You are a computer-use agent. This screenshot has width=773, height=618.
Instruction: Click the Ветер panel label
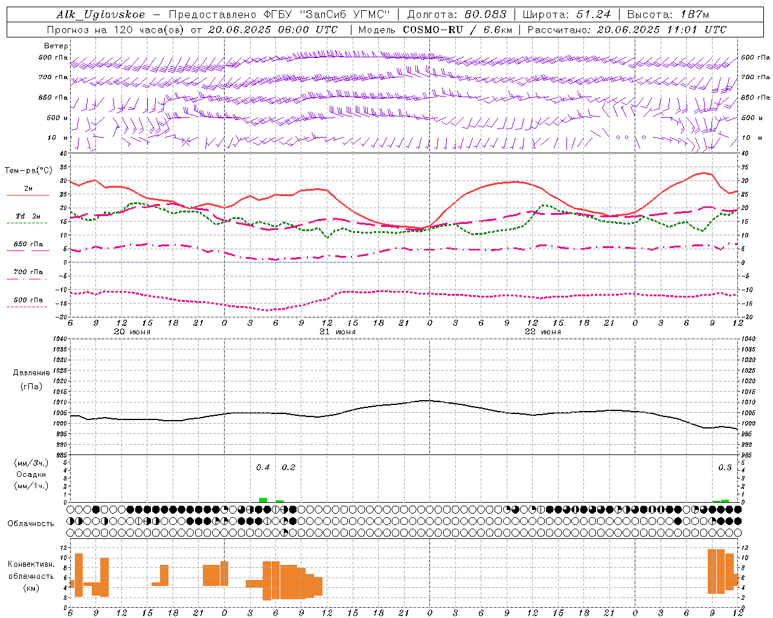[x=56, y=46]
